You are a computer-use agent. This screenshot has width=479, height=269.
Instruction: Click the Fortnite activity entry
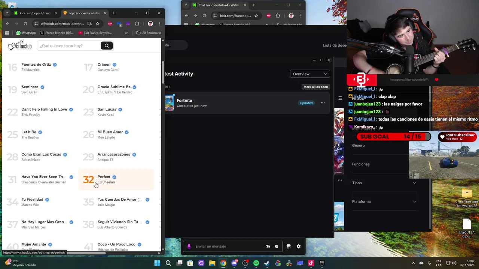(247, 103)
